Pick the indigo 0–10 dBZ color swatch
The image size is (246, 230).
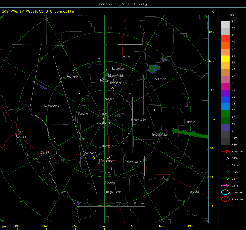pyautogui.click(x=225, y=127)
